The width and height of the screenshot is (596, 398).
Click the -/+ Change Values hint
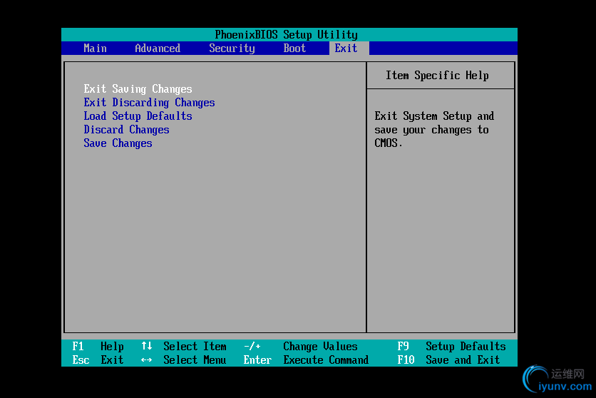click(x=301, y=347)
